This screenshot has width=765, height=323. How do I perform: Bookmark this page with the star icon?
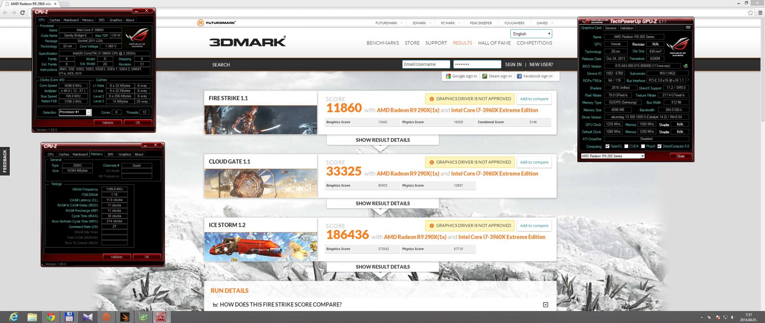coord(751,13)
